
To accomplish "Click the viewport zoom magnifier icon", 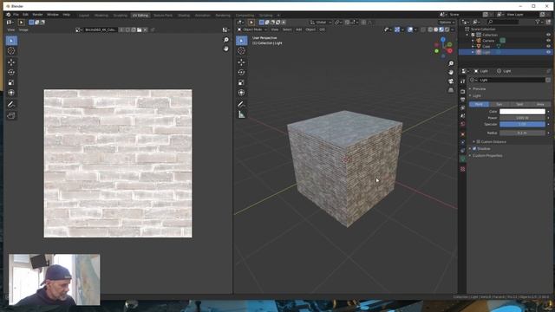I will tap(451, 63).
